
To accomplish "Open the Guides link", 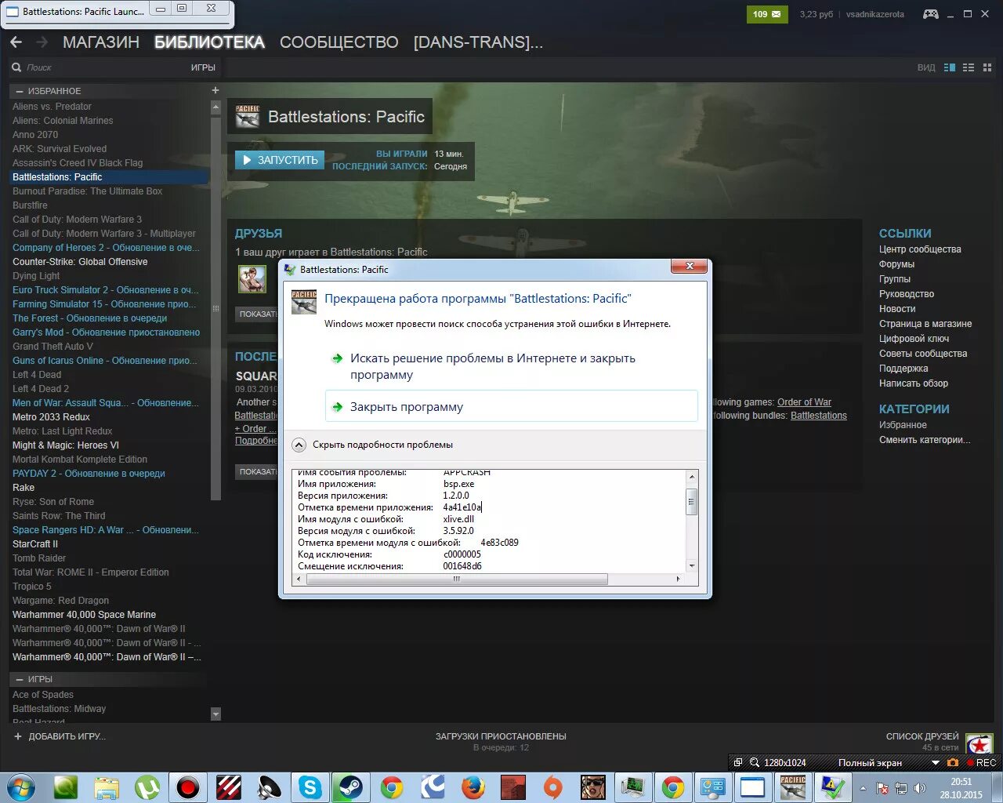I will point(907,294).
